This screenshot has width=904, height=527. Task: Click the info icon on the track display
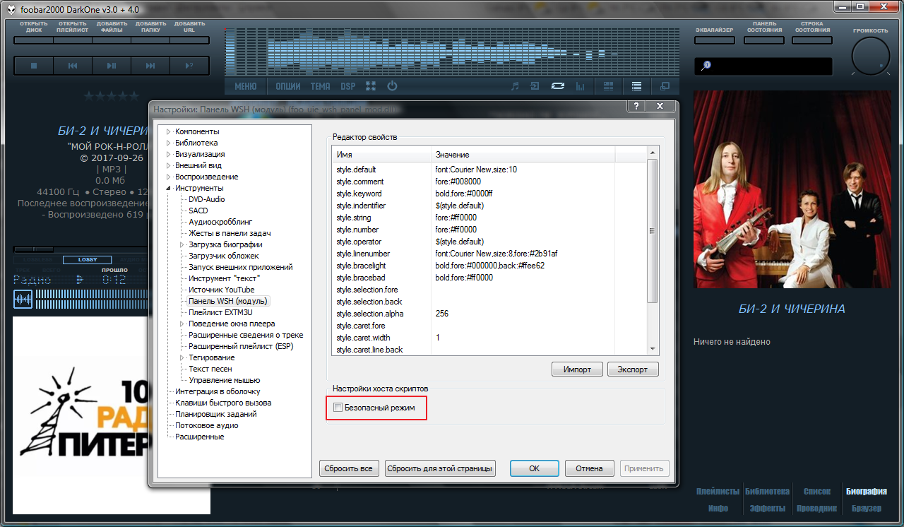pos(706,64)
